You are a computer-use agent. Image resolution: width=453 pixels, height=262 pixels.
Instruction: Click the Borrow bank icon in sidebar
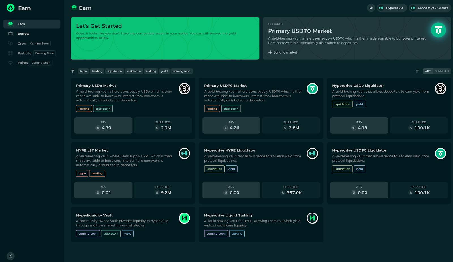[x=10, y=34]
